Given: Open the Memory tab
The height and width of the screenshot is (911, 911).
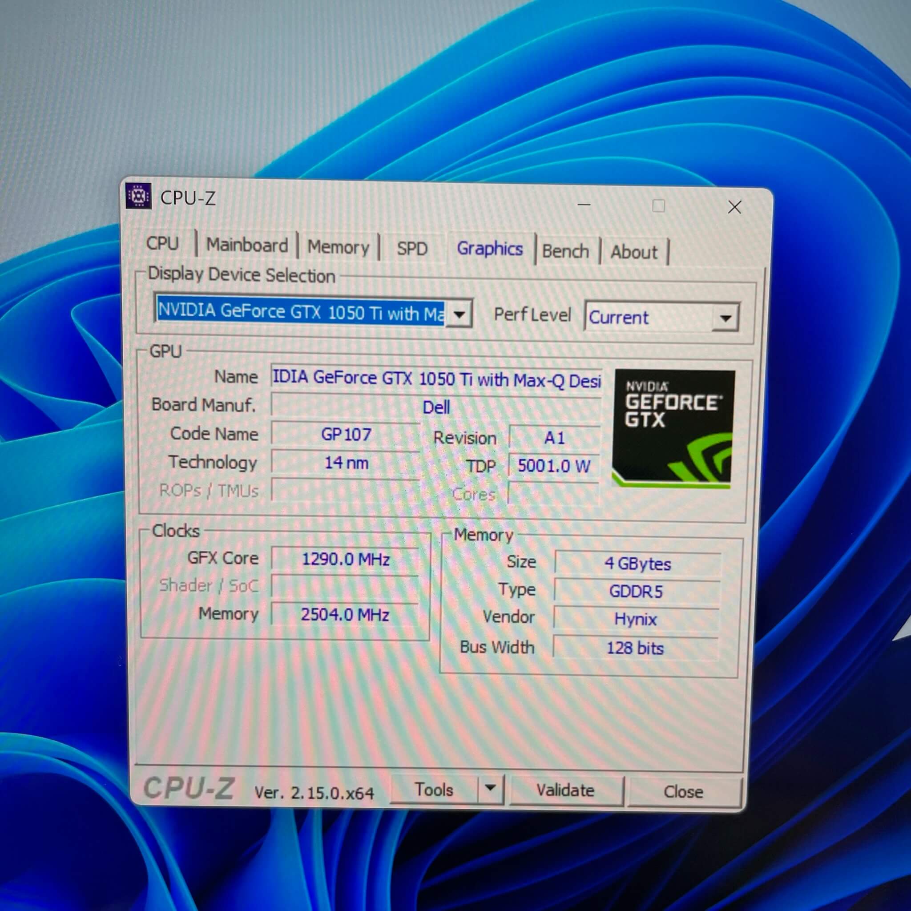Looking at the screenshot, I should point(338,248).
